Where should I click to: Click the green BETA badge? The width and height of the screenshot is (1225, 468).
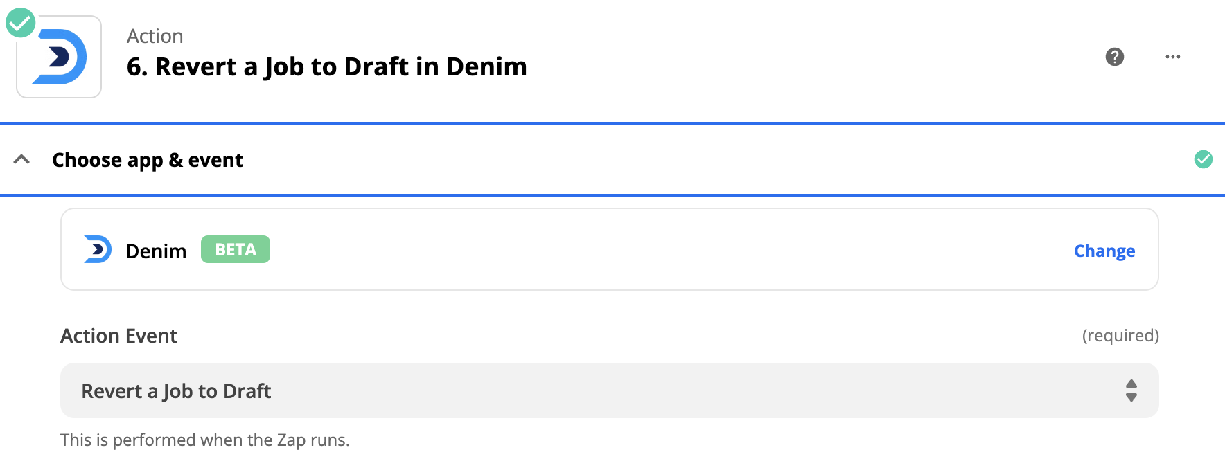pyautogui.click(x=235, y=250)
